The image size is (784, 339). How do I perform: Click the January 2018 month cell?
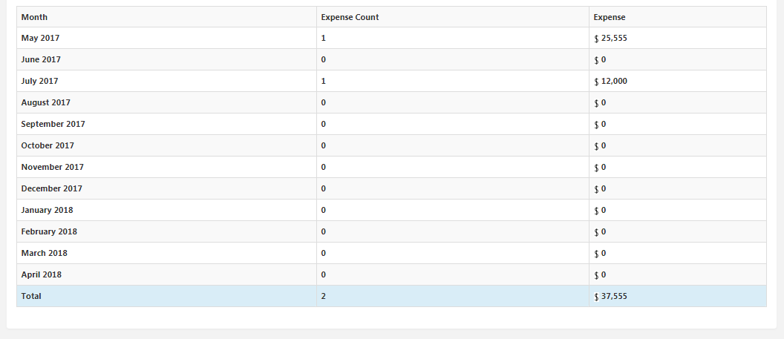coord(47,210)
